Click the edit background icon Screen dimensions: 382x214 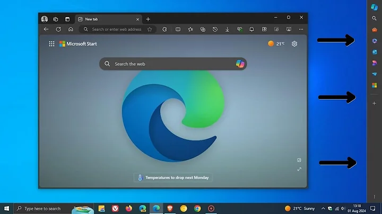click(299, 160)
